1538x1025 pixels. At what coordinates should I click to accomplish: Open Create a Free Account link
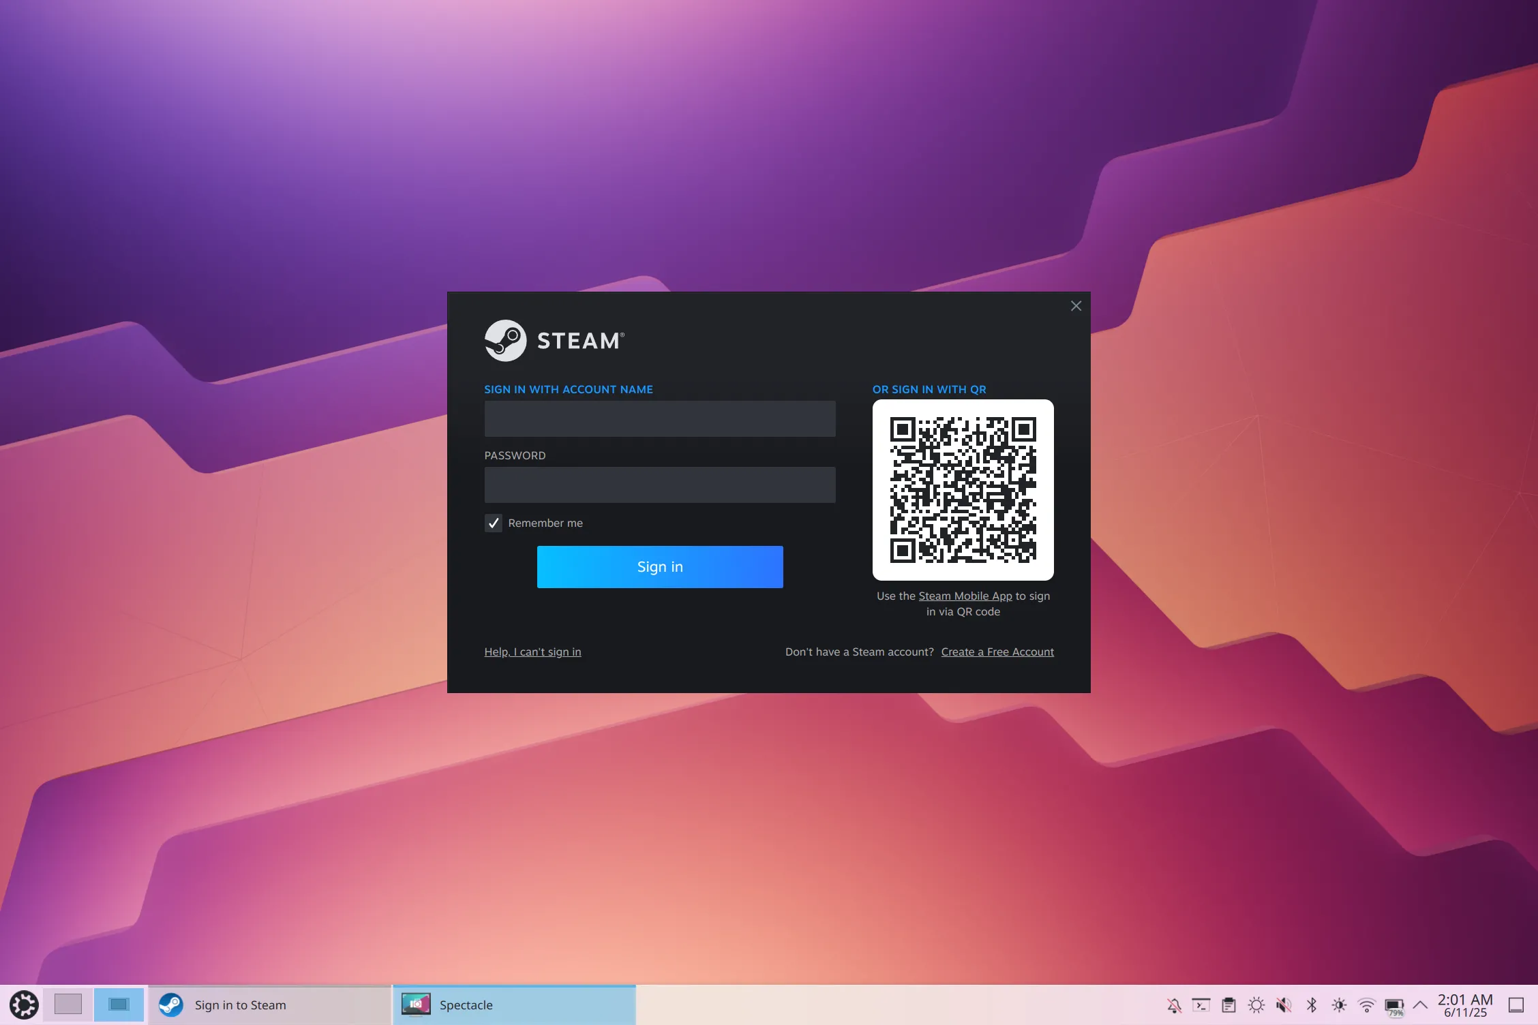[x=997, y=652]
